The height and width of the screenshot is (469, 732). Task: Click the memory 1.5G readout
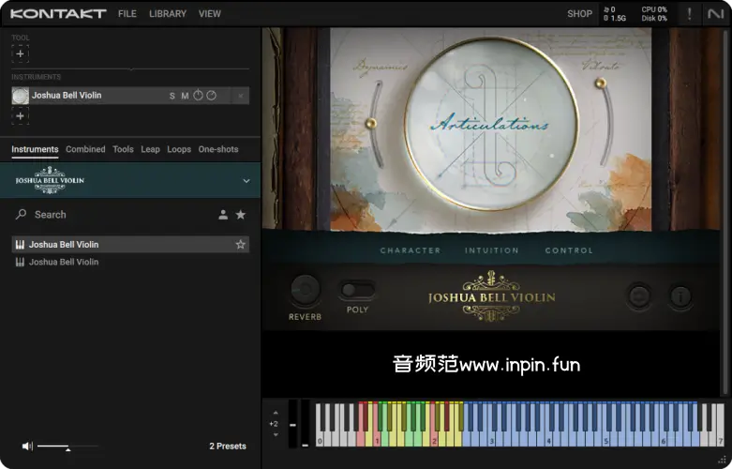click(615, 18)
